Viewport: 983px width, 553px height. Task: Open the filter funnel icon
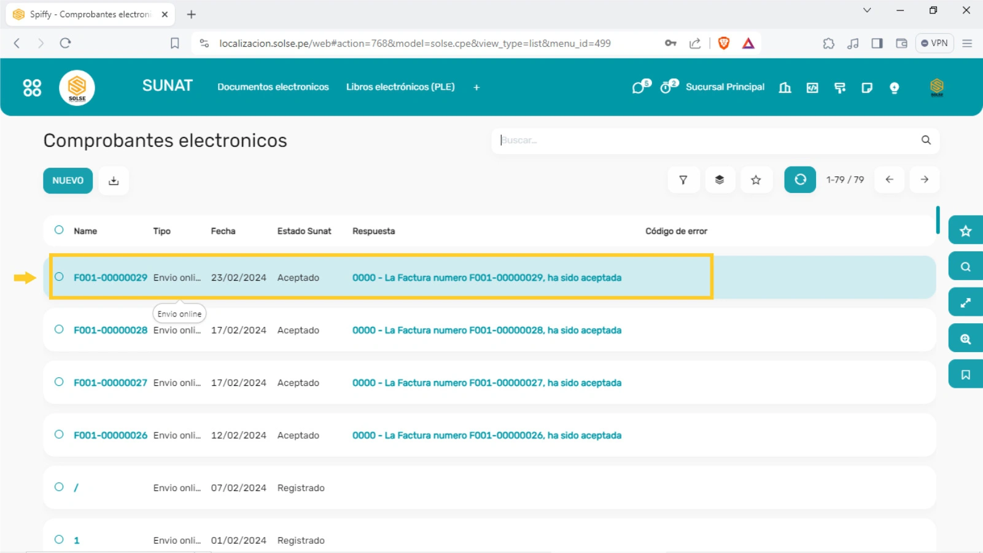tap(683, 180)
